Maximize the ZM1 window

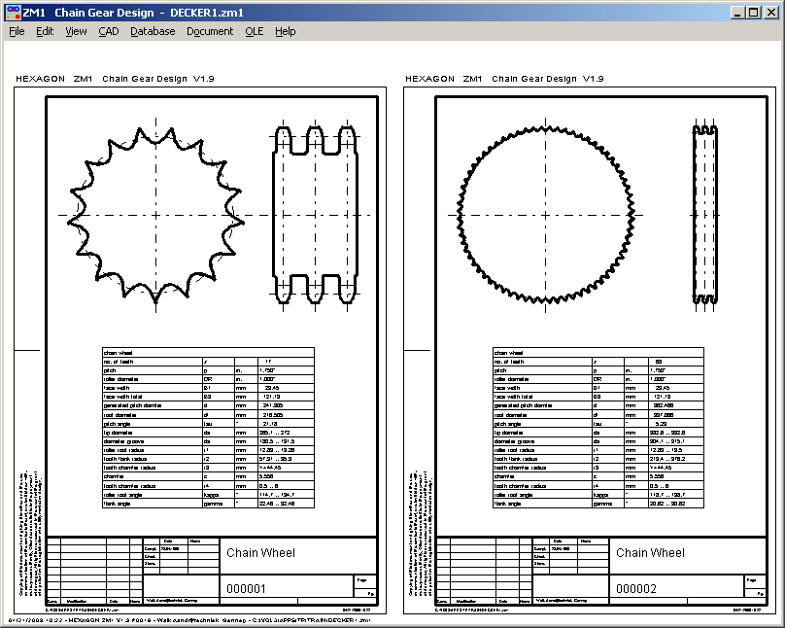click(x=754, y=12)
